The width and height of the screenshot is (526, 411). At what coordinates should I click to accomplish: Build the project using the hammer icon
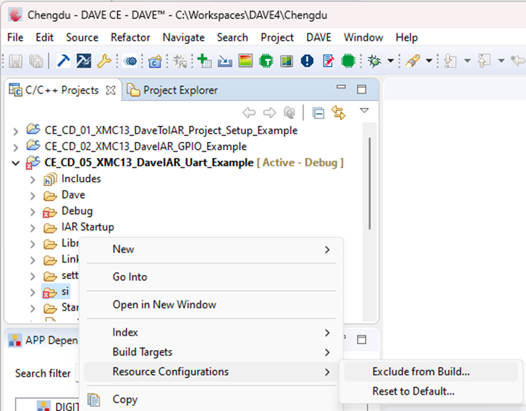[x=63, y=61]
